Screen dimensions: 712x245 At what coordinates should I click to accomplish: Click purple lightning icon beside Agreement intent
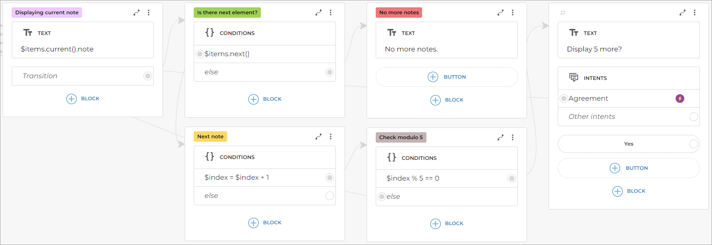click(x=680, y=99)
